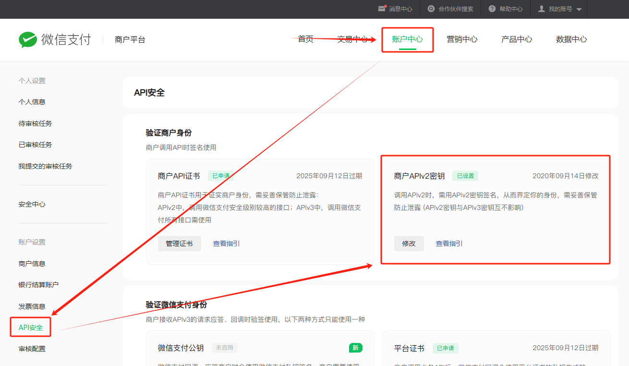Click the 微信支付公钥 card title
Screen dimensions: 629x366
[181, 348]
